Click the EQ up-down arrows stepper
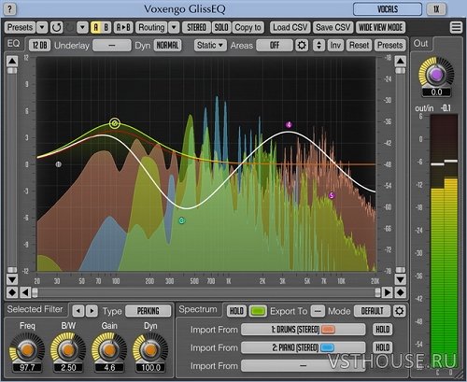This screenshot has width=467, height=382. [x=318, y=46]
